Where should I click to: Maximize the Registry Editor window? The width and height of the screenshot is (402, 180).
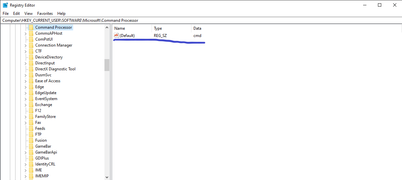click(380, 5)
